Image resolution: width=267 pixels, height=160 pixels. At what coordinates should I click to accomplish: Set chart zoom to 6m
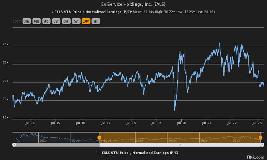(x=36, y=21)
